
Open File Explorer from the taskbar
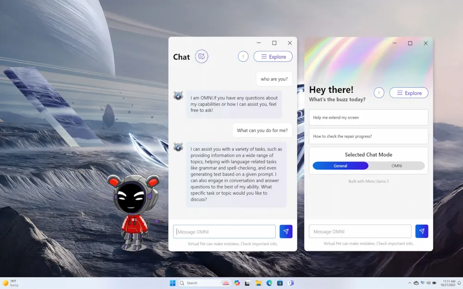(x=258, y=283)
